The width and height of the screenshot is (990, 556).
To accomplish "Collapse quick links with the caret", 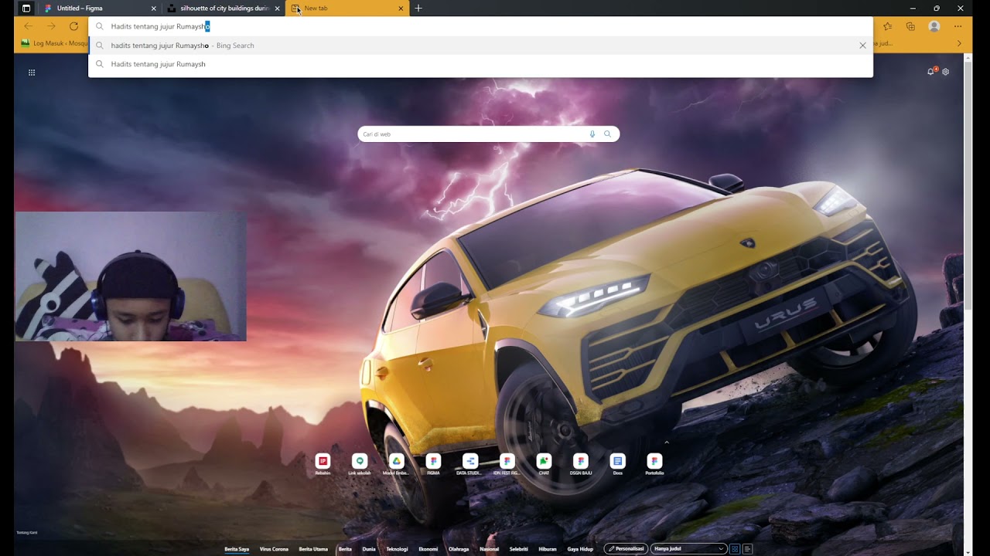I will pos(667,442).
